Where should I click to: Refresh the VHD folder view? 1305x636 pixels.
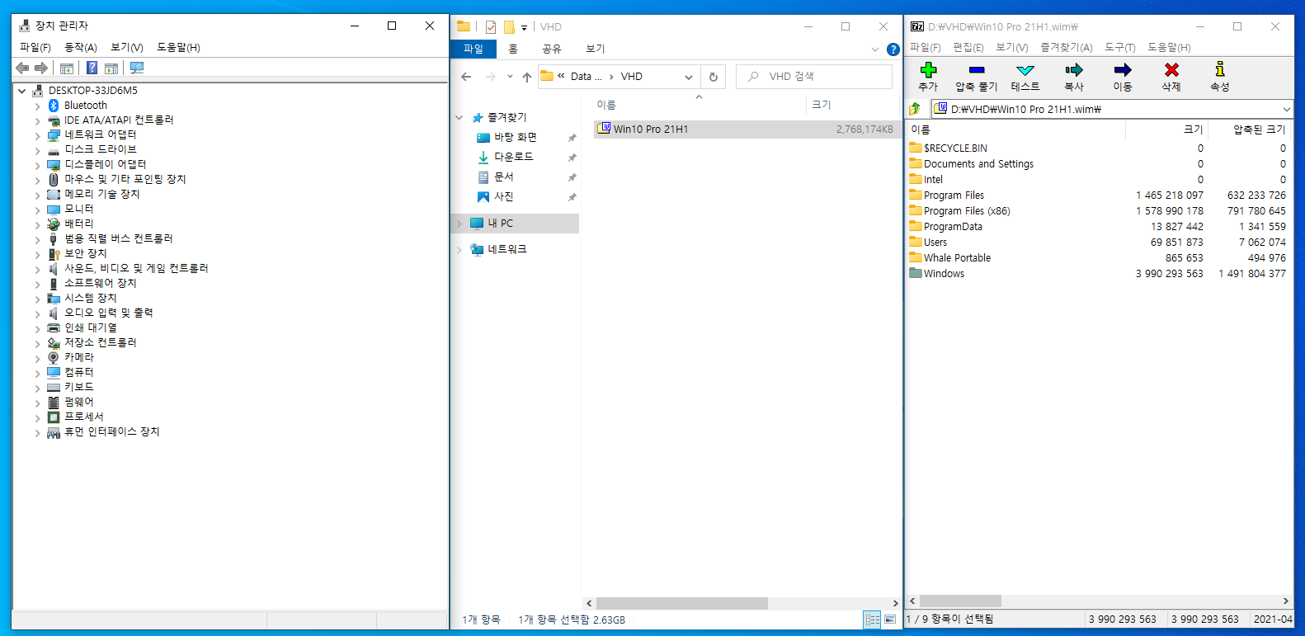point(714,77)
